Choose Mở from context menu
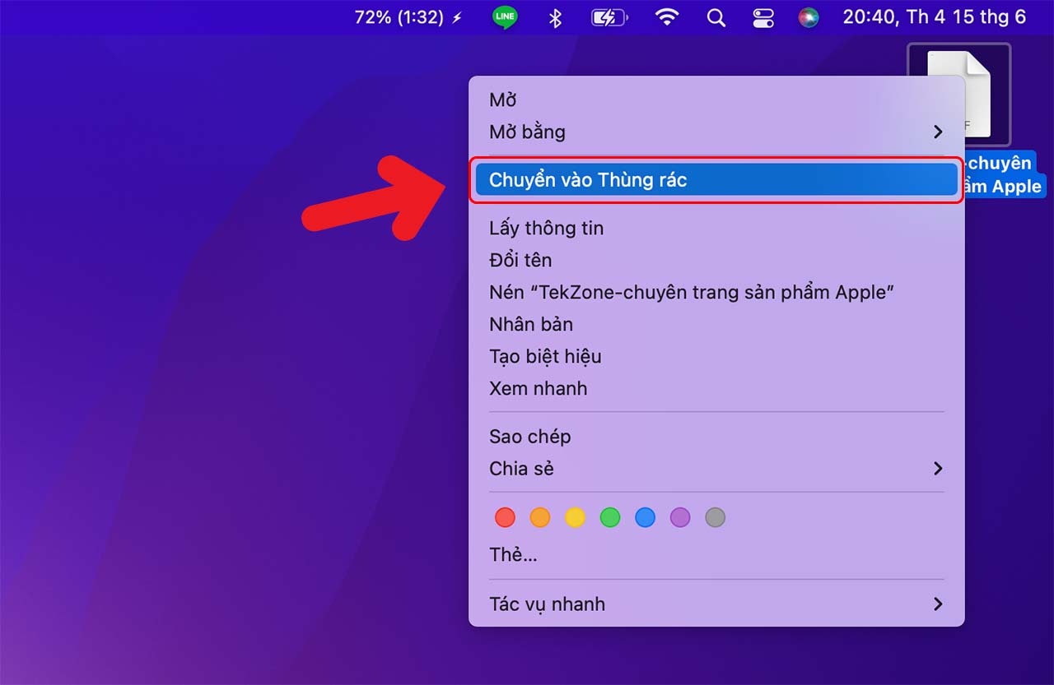This screenshot has width=1054, height=685. click(716, 100)
